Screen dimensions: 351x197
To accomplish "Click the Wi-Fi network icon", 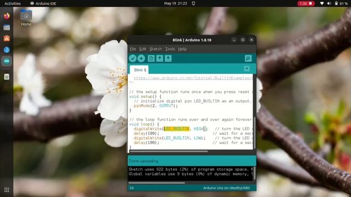I will coord(322,3).
